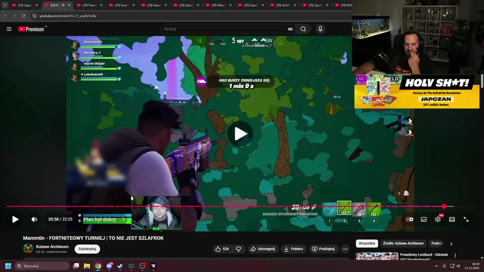Image resolution: width=484 pixels, height=272 pixels.
Task: Enter fullscreen mode
Action: [x=466, y=219]
